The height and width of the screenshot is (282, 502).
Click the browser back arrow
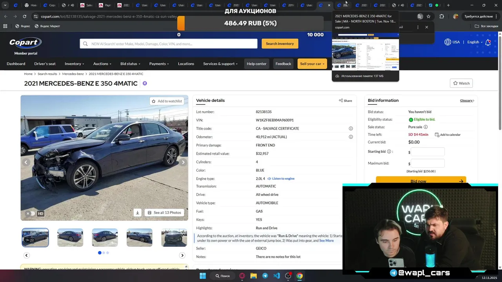[x=5, y=16]
